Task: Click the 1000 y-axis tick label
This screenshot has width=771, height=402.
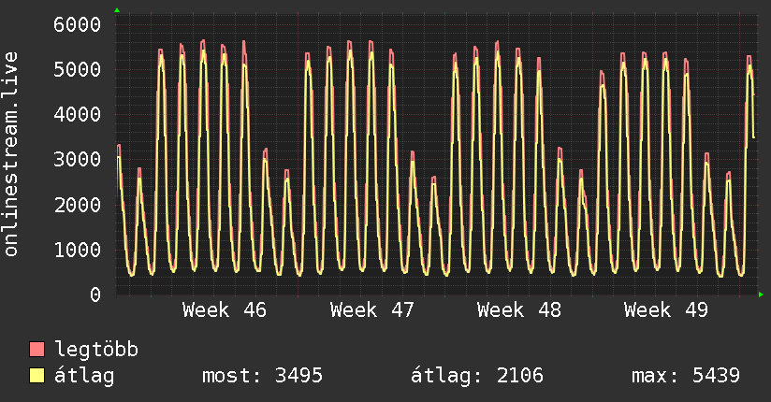Action: pos(77,250)
